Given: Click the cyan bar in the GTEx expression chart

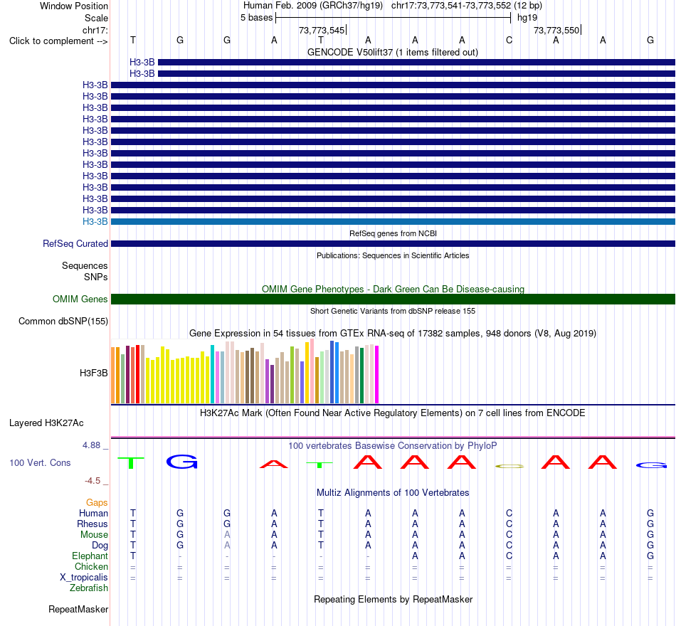Looking at the screenshot, I should pyautogui.click(x=213, y=374).
